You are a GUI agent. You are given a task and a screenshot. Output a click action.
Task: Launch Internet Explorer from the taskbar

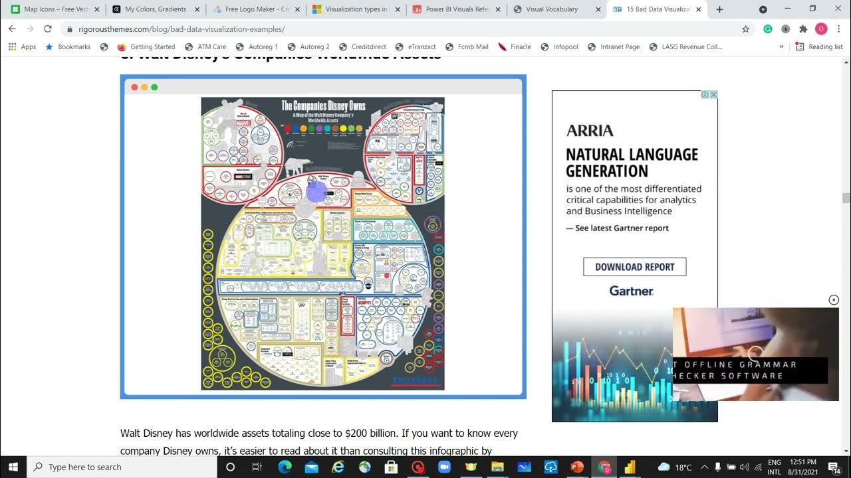pyautogui.click(x=338, y=467)
